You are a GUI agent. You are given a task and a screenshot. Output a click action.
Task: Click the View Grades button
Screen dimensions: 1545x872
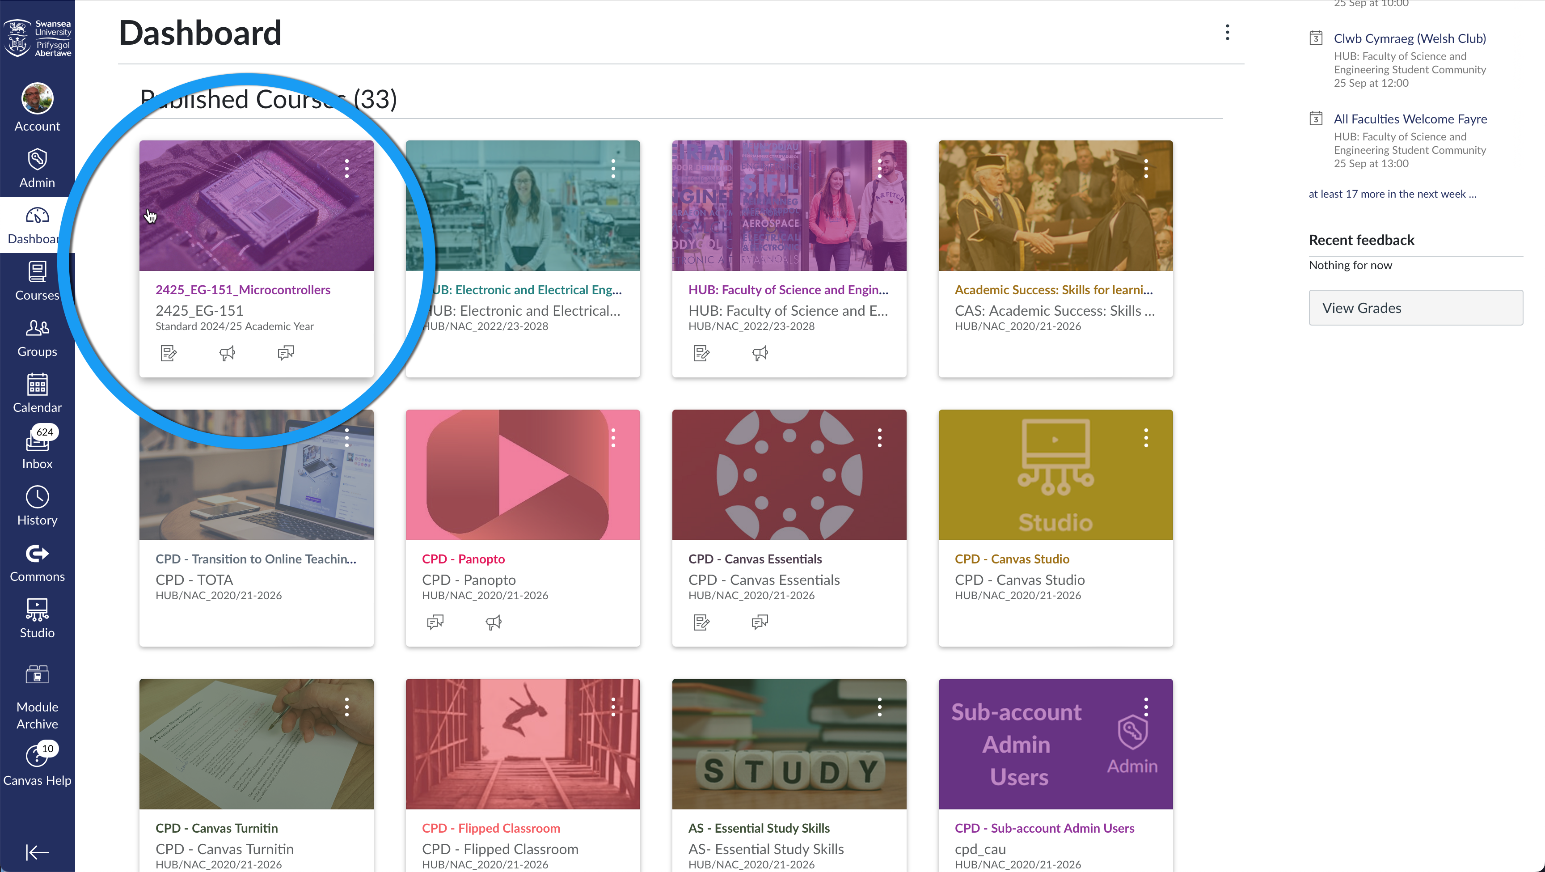tap(1415, 307)
